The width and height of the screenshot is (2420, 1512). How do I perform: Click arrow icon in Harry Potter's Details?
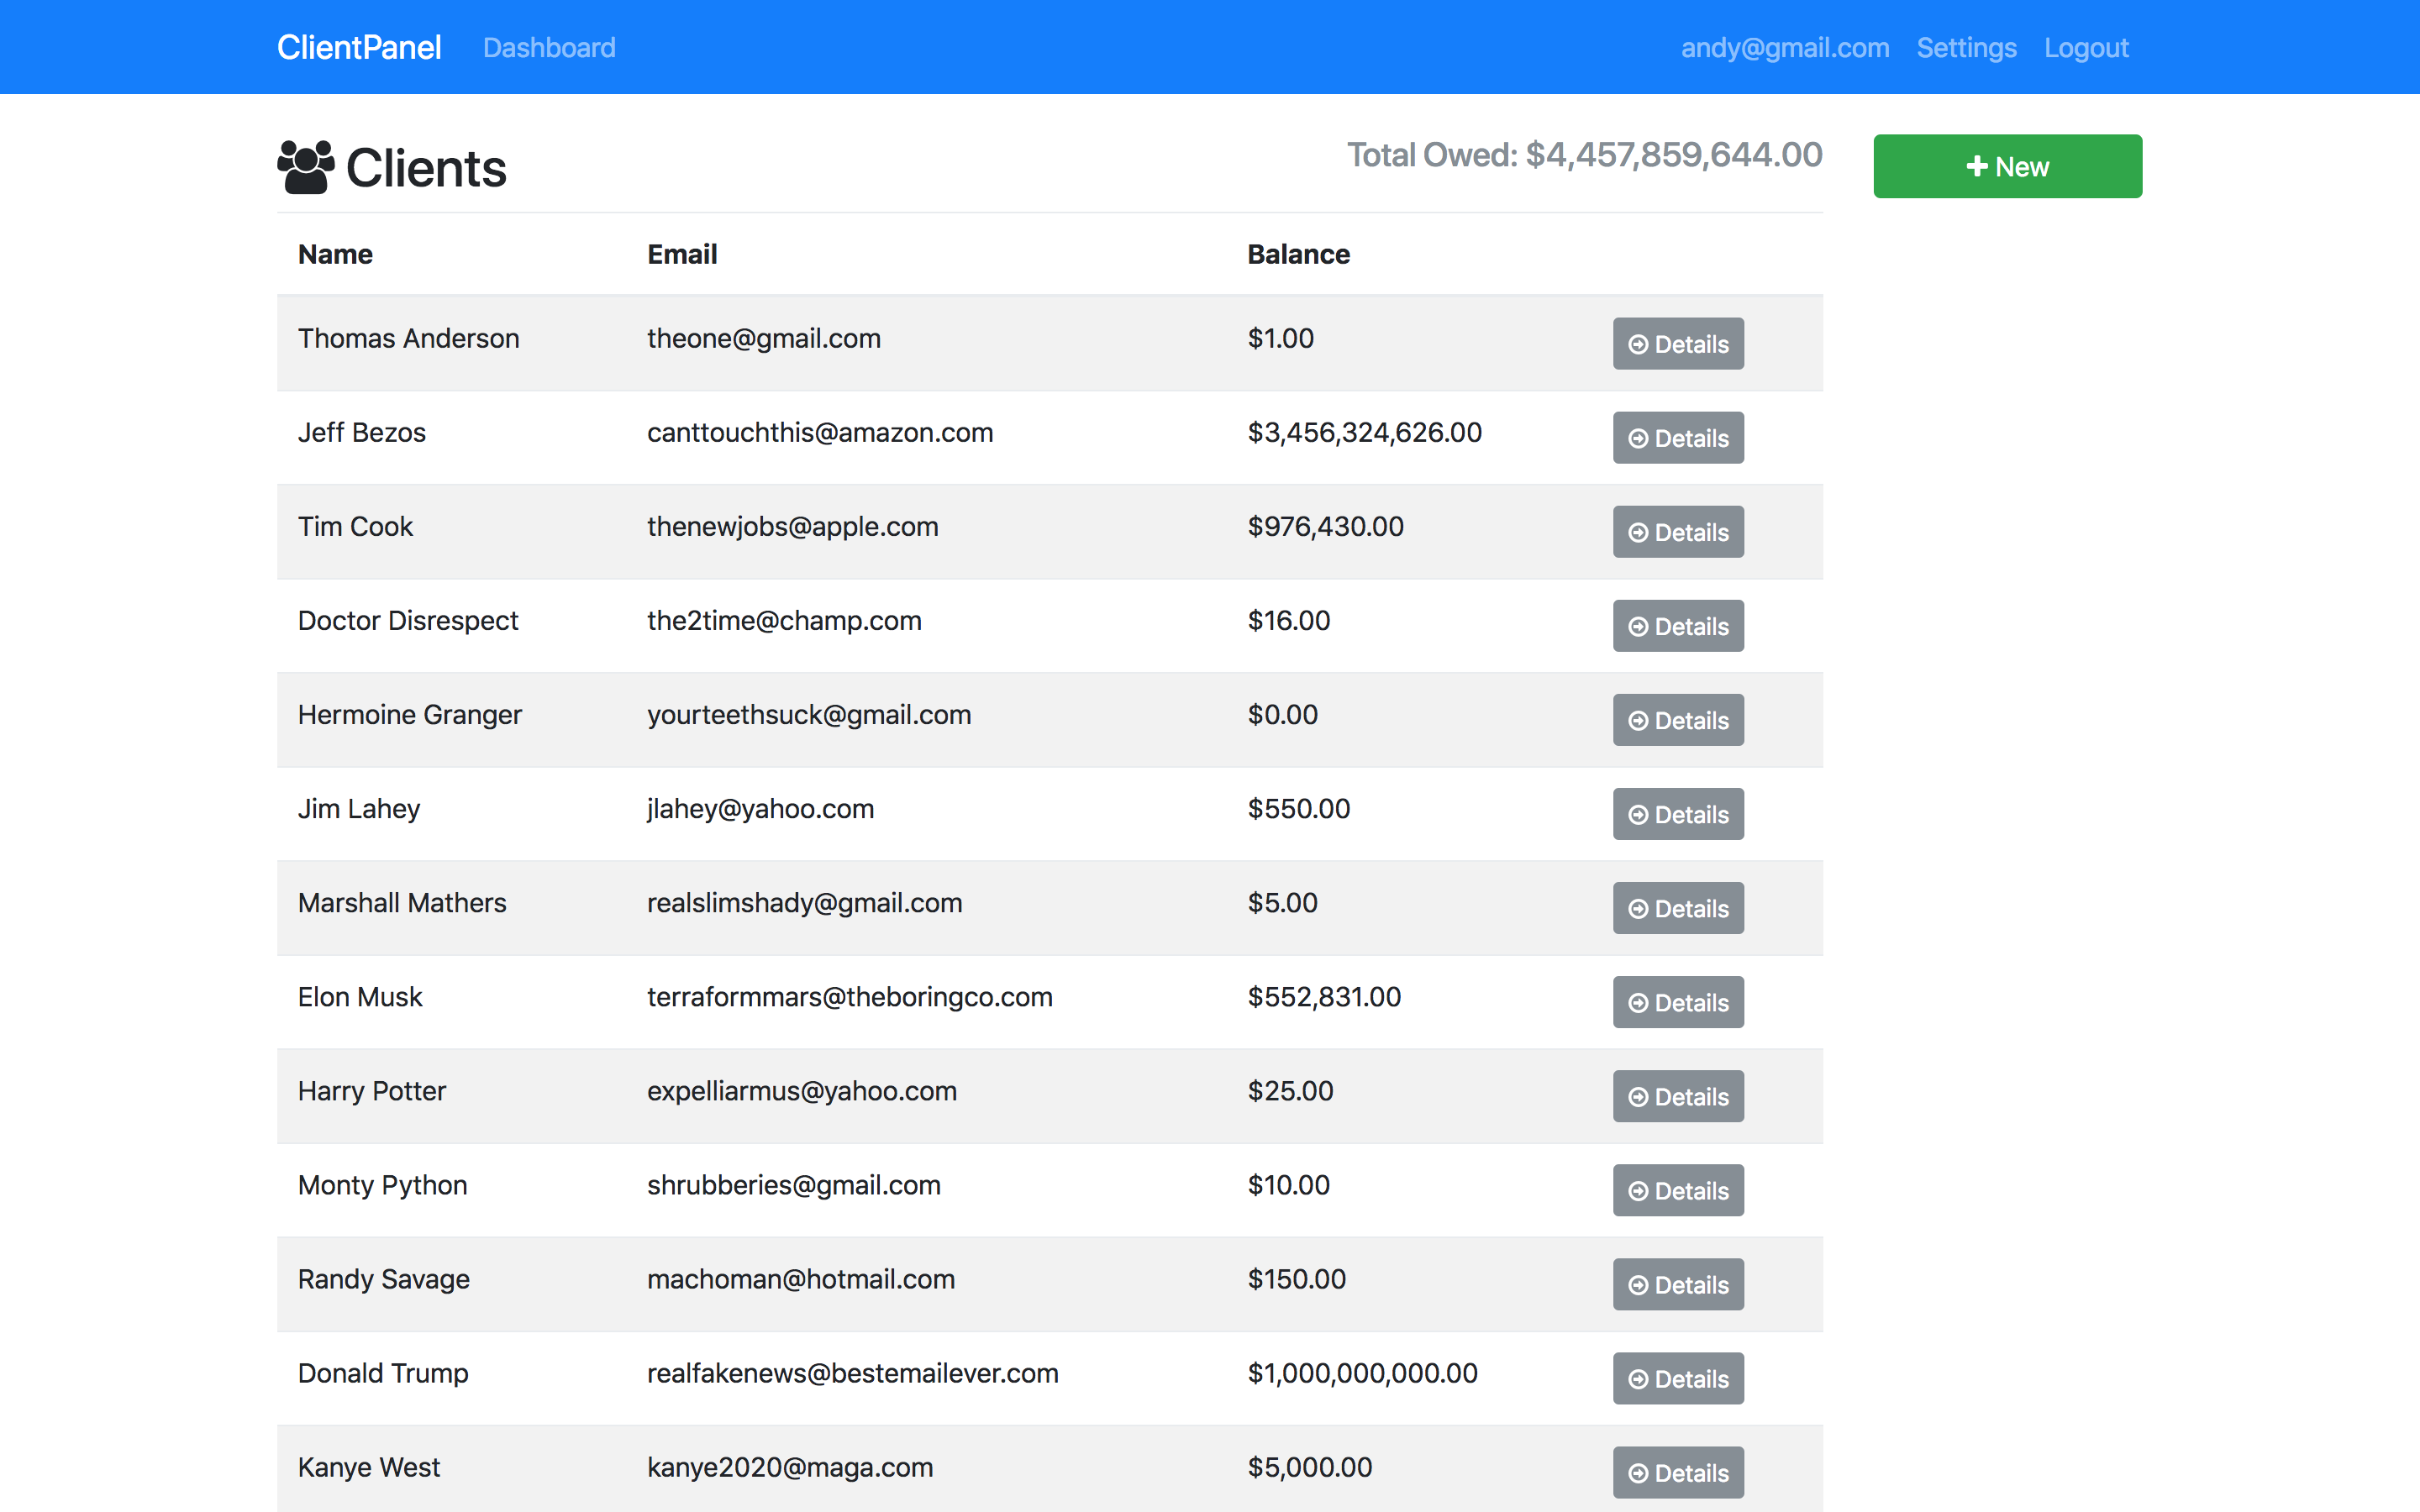1638,1097
